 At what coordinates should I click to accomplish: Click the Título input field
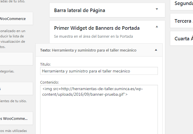[x=99, y=71]
